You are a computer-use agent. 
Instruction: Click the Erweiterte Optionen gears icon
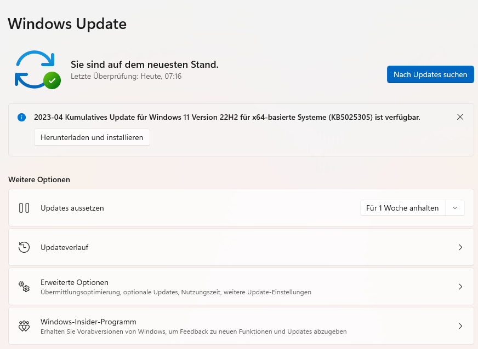(x=24, y=287)
